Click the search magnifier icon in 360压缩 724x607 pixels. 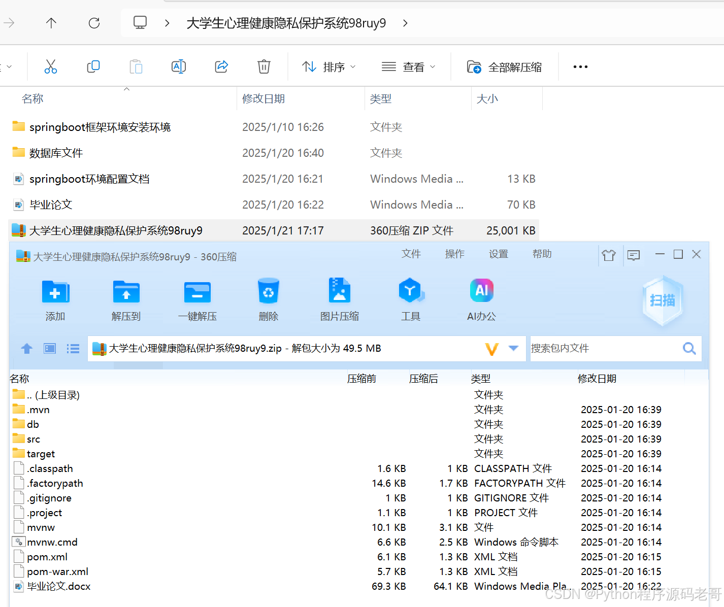[x=689, y=349]
